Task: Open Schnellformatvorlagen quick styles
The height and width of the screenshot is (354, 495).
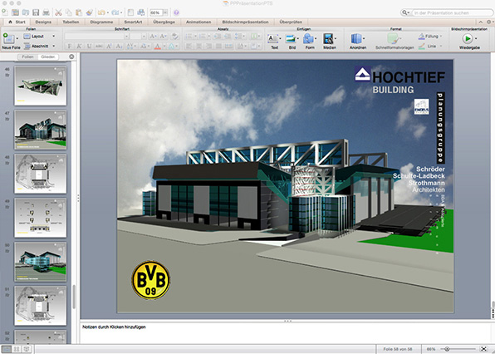Action: [395, 42]
